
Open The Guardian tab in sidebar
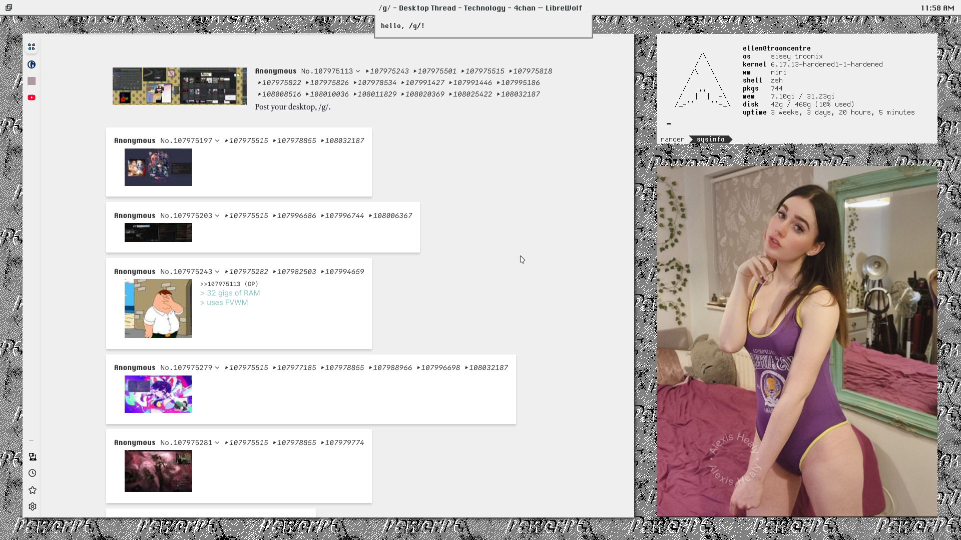[x=32, y=64]
